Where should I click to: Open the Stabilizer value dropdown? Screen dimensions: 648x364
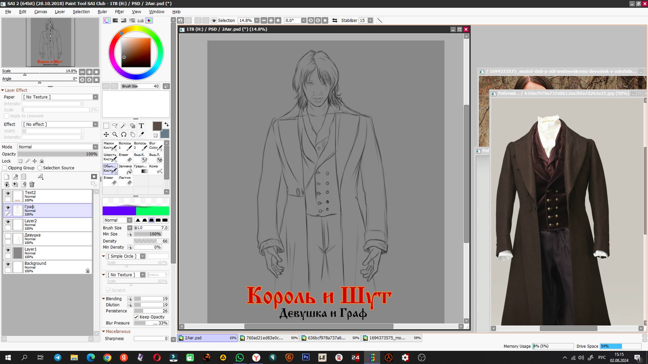[371, 21]
